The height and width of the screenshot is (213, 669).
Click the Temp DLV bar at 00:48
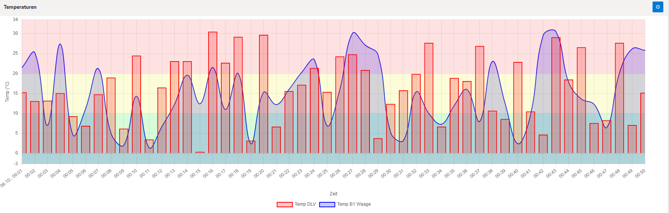(x=619, y=98)
